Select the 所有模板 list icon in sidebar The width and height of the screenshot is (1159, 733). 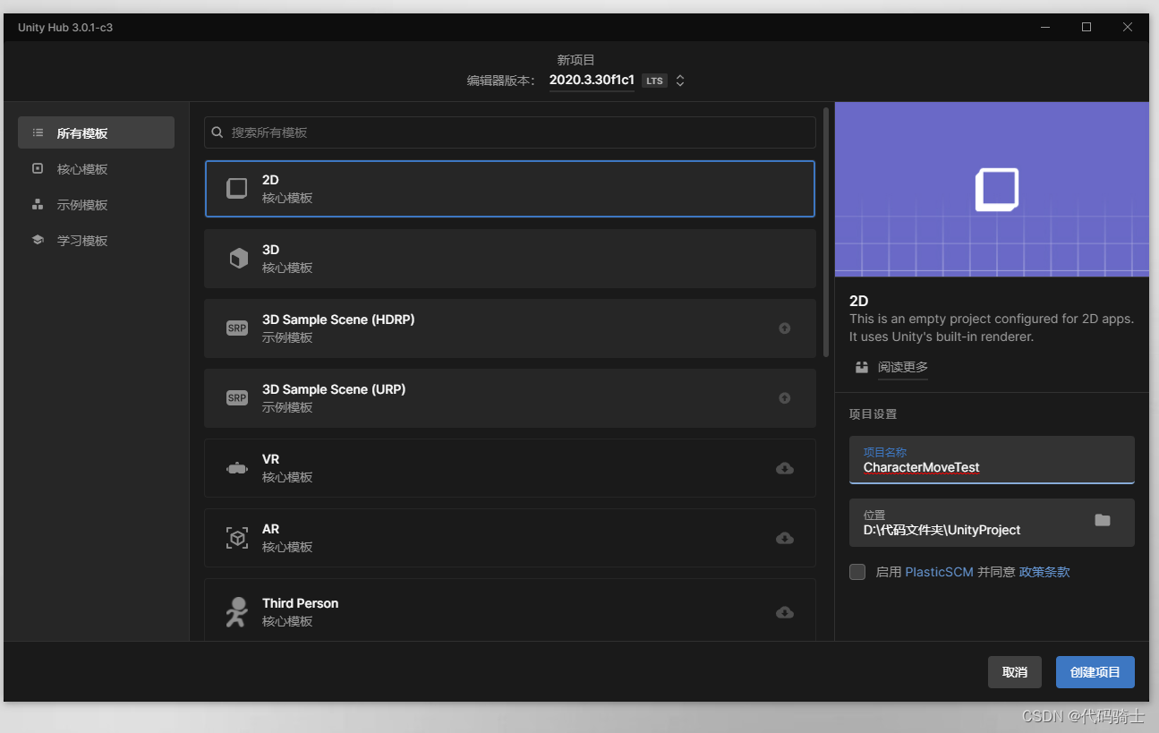[x=37, y=132]
